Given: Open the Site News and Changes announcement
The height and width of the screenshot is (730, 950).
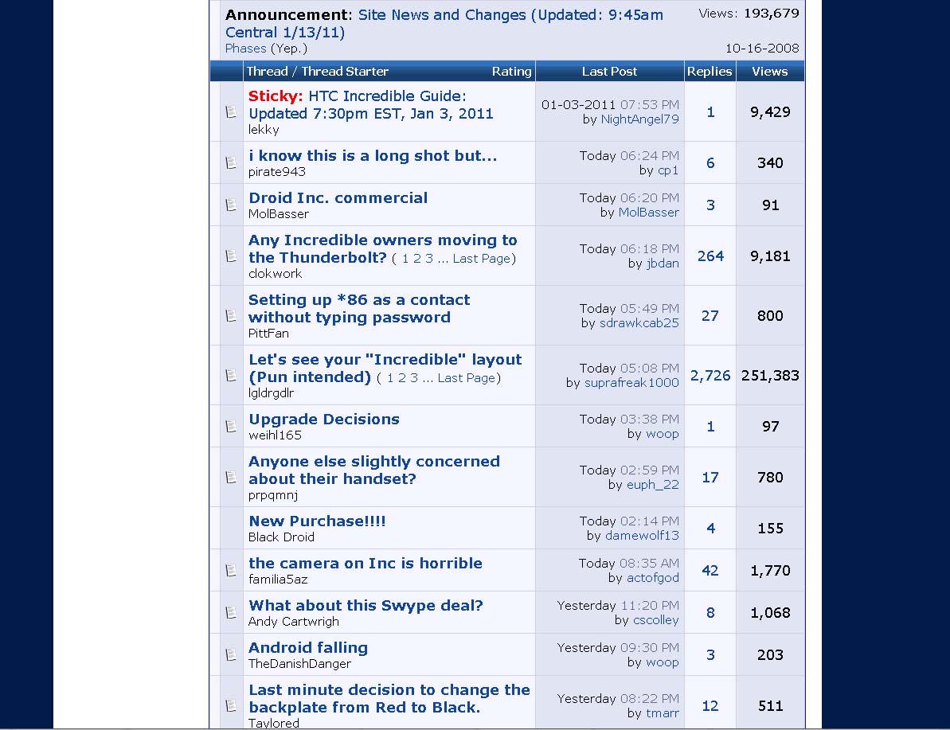Looking at the screenshot, I should point(444,23).
